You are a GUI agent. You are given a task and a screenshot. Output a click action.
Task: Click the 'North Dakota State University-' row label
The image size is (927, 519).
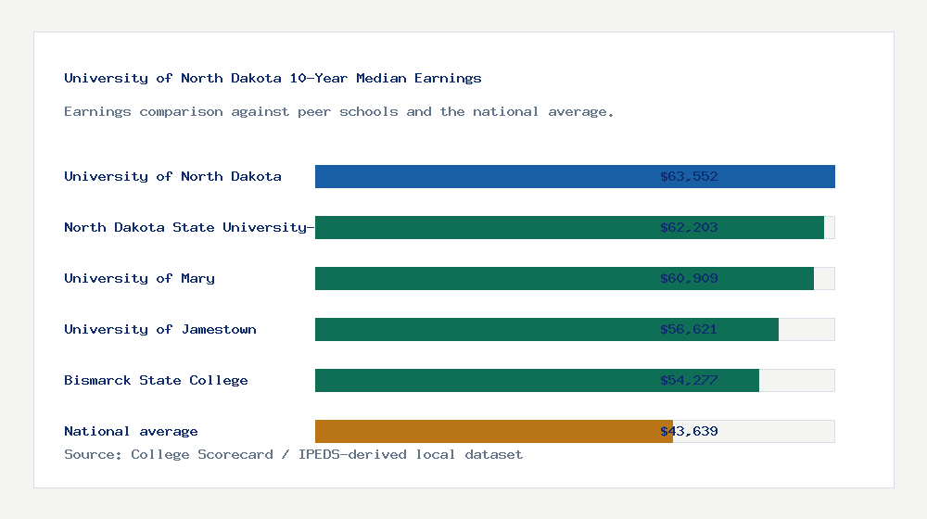coord(189,227)
